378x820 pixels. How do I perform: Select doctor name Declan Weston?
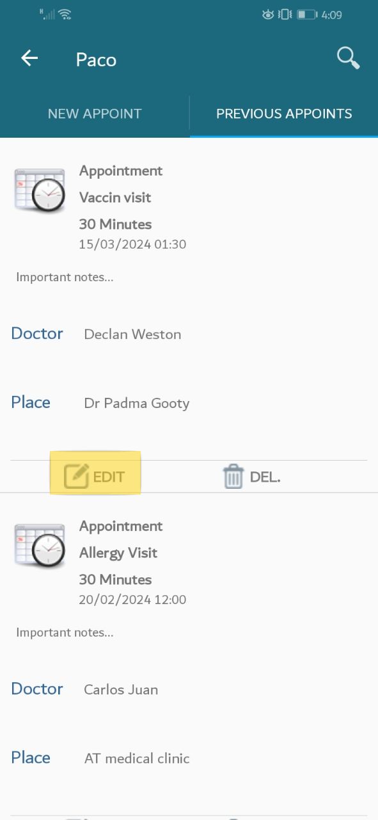coord(132,334)
